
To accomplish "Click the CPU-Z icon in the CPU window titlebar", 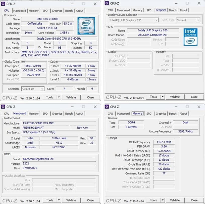I will (4, 4).
